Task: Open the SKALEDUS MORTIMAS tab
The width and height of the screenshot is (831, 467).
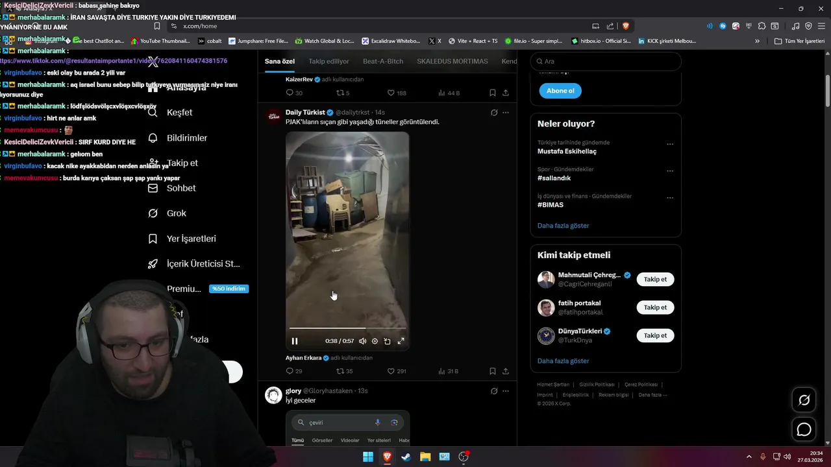Action: pos(453,61)
